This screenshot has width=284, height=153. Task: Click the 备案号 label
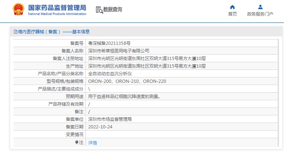[77, 43]
